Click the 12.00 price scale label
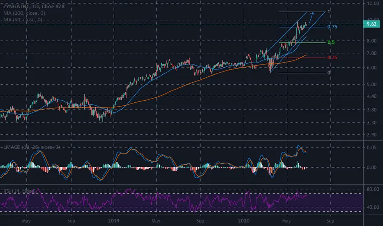 click(373, 3)
